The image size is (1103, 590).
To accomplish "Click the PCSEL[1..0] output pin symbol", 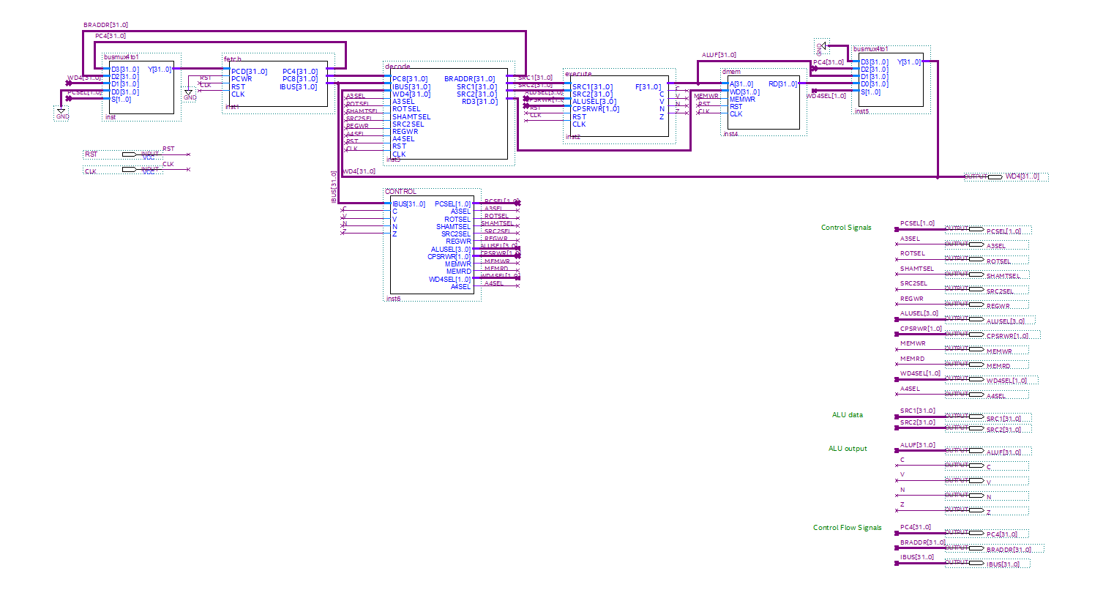I will (x=976, y=229).
